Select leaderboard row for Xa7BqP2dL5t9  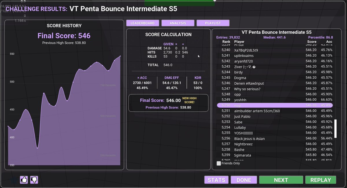click(275, 50)
